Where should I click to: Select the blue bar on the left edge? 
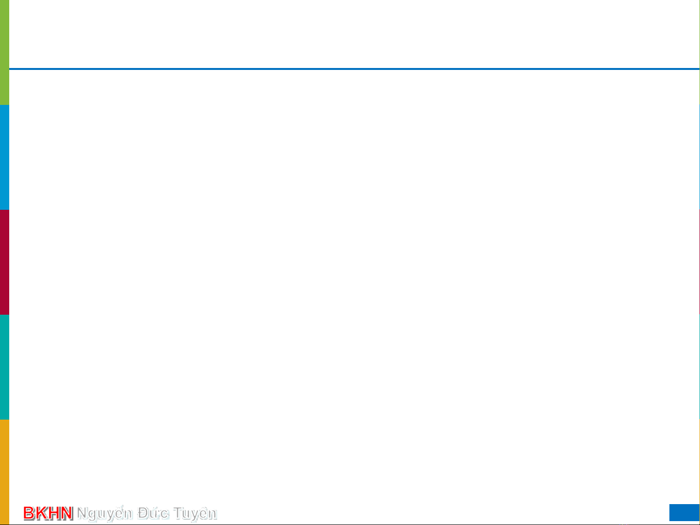(x=4, y=157)
